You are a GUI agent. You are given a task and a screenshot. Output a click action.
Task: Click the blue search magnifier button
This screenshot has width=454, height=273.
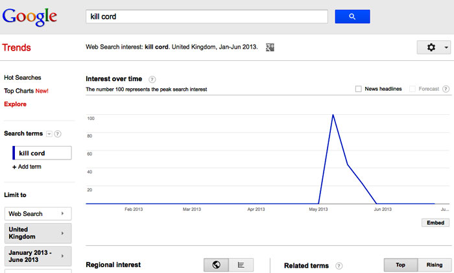[352, 16]
